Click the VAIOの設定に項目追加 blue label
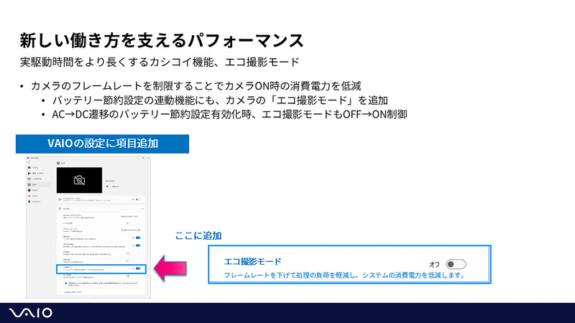This screenshot has height=323, width=575. 102,144
